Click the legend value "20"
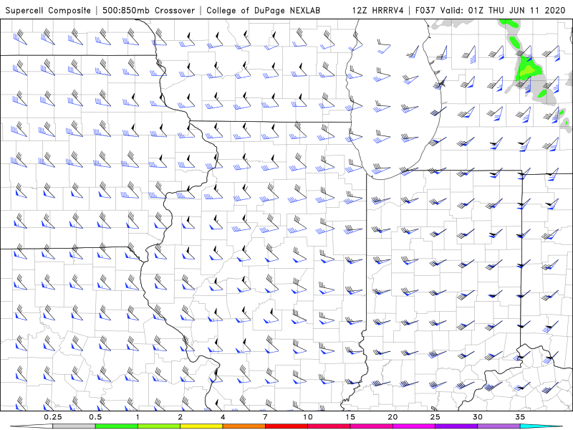This screenshot has height=430, width=573. tap(393, 417)
